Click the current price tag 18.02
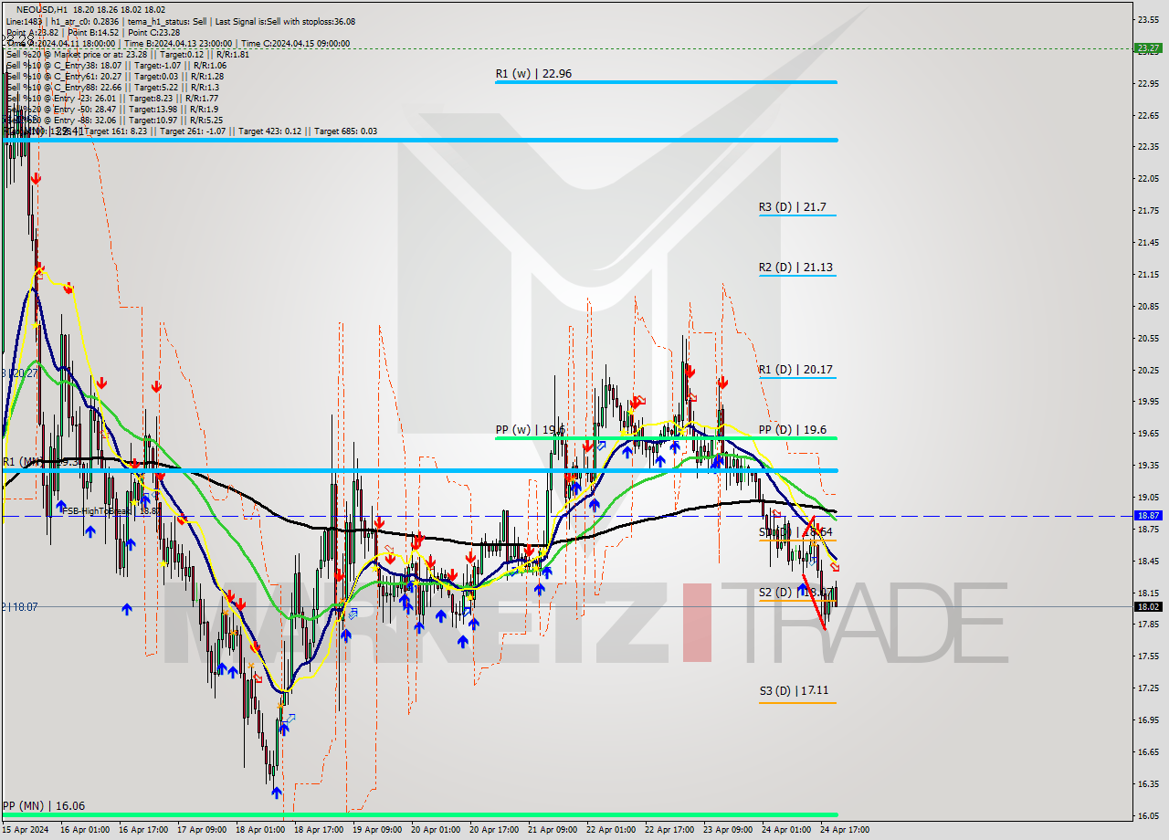The width and height of the screenshot is (1169, 840). point(1148,606)
